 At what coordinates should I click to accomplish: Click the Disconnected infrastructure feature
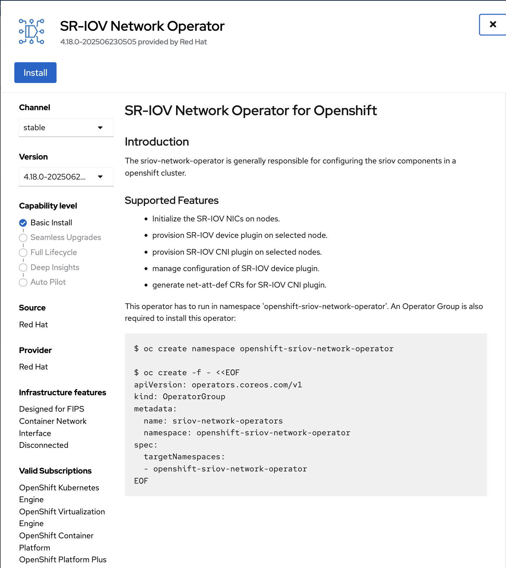[x=44, y=445]
